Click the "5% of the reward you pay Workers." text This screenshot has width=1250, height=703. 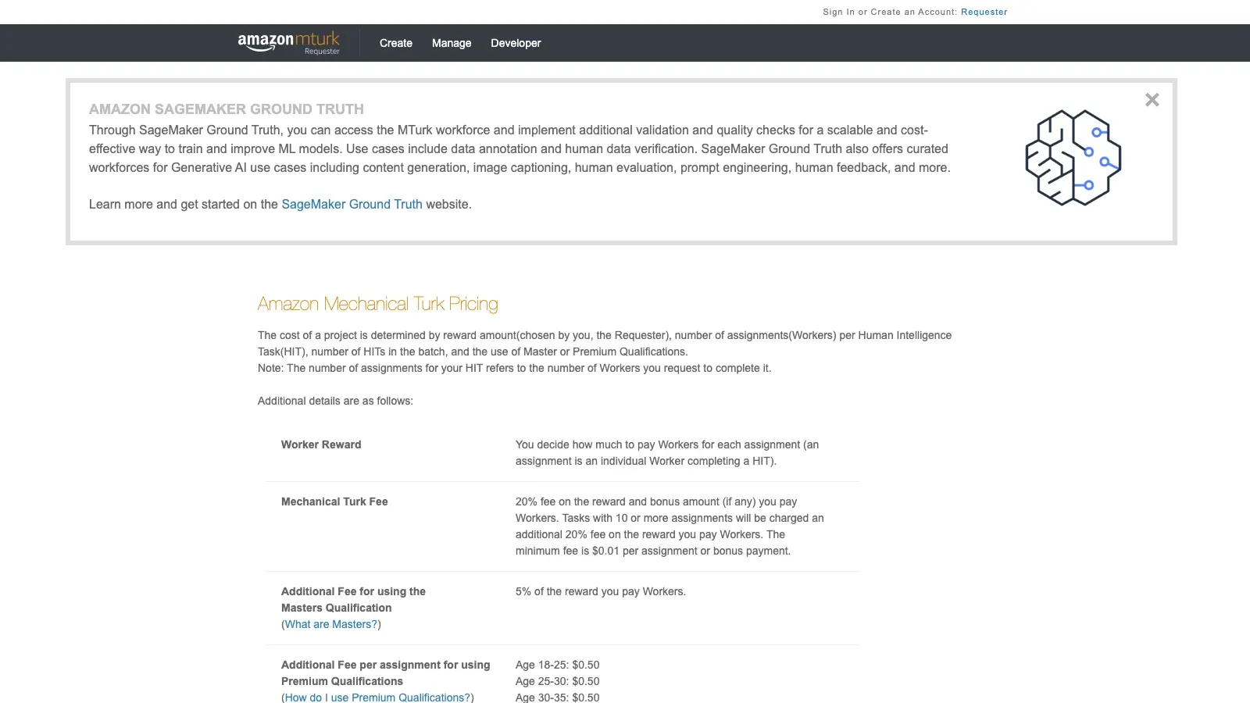click(x=601, y=591)
